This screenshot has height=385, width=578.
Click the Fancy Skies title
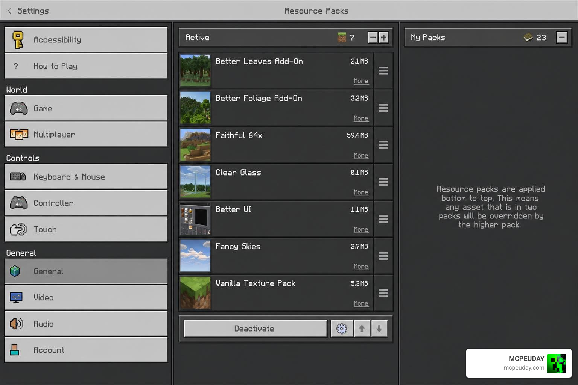[238, 247]
